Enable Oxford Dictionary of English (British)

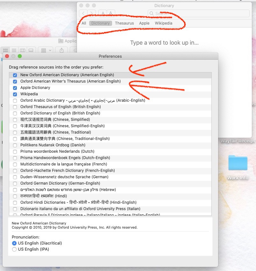[x=15, y=114]
